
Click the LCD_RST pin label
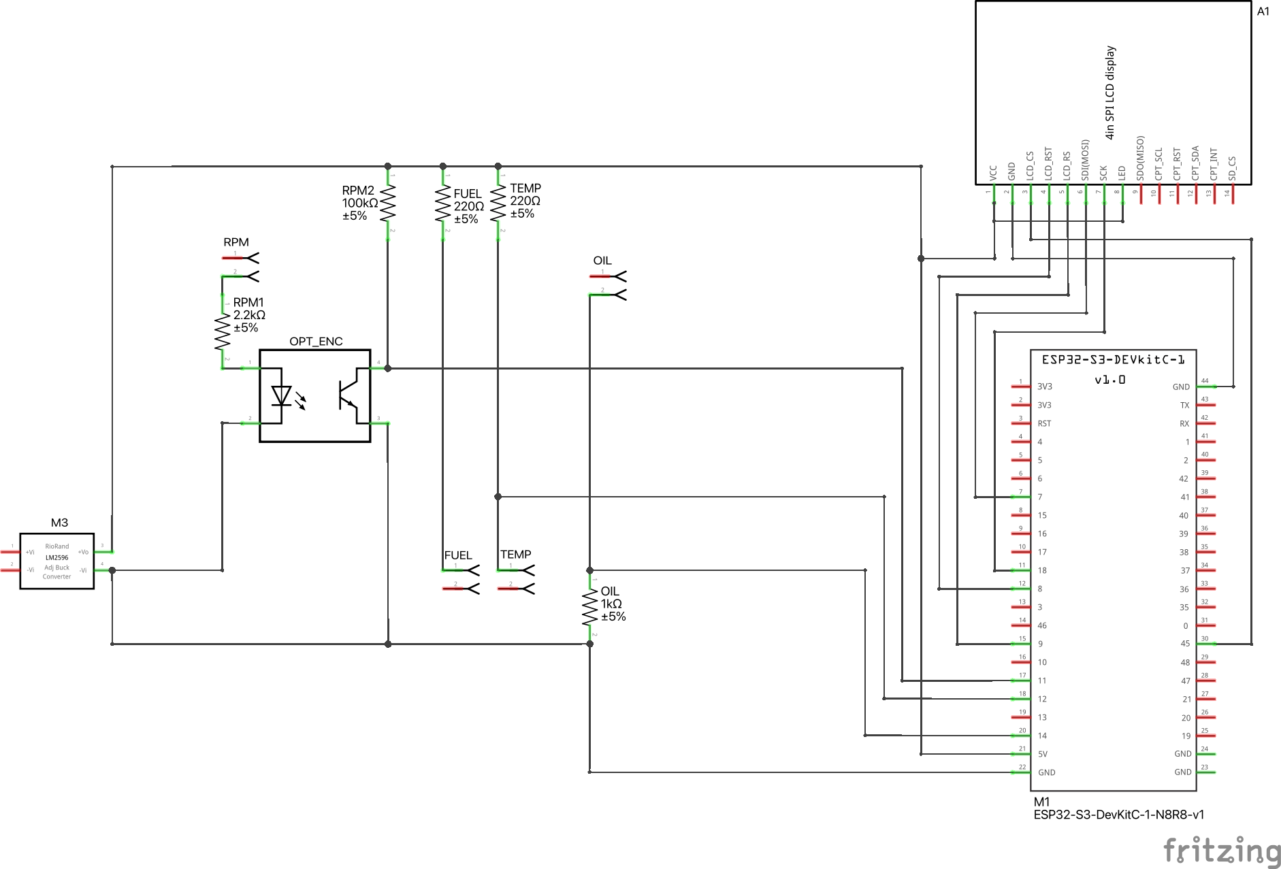1048,164
